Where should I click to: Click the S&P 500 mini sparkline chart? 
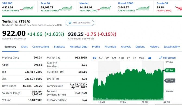click(x=27, y=8)
